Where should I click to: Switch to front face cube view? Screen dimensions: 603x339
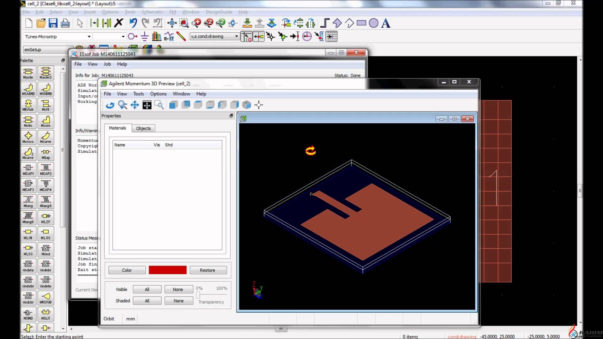click(x=173, y=105)
